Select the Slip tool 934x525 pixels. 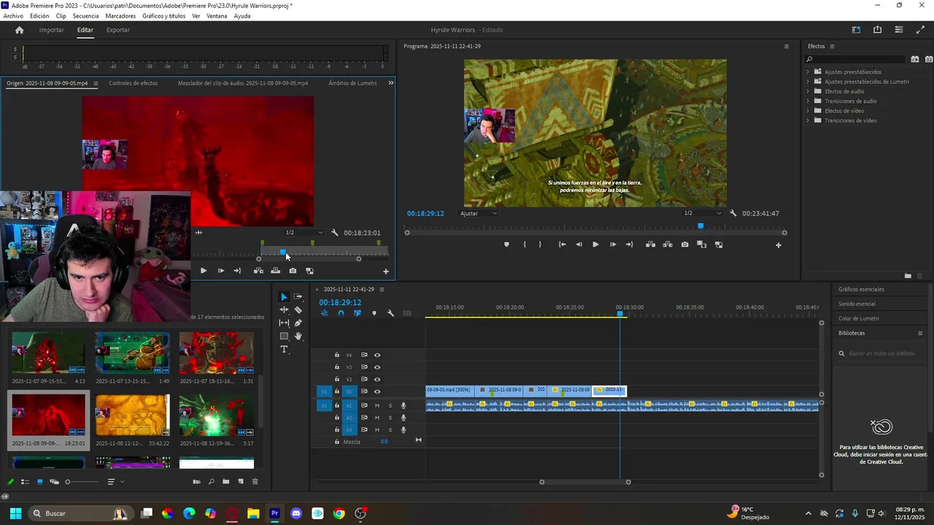coord(284,323)
